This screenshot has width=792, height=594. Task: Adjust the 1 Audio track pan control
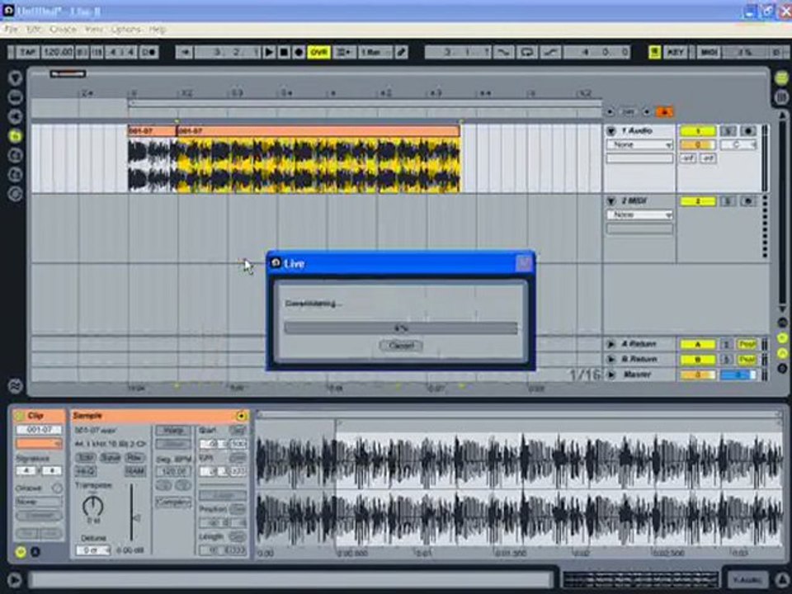coord(738,145)
